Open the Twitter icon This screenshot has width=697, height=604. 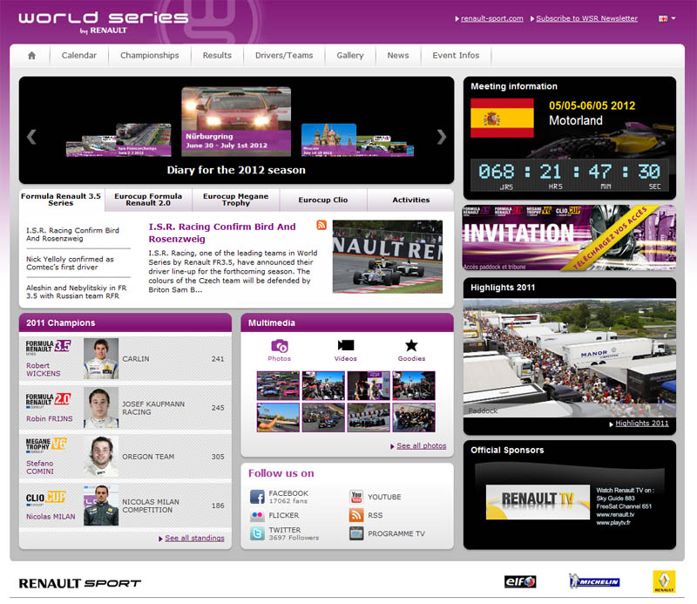257,533
